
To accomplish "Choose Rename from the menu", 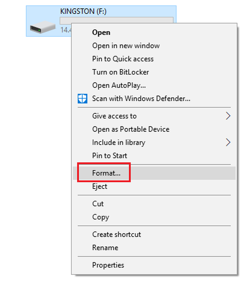I will coord(154,248).
